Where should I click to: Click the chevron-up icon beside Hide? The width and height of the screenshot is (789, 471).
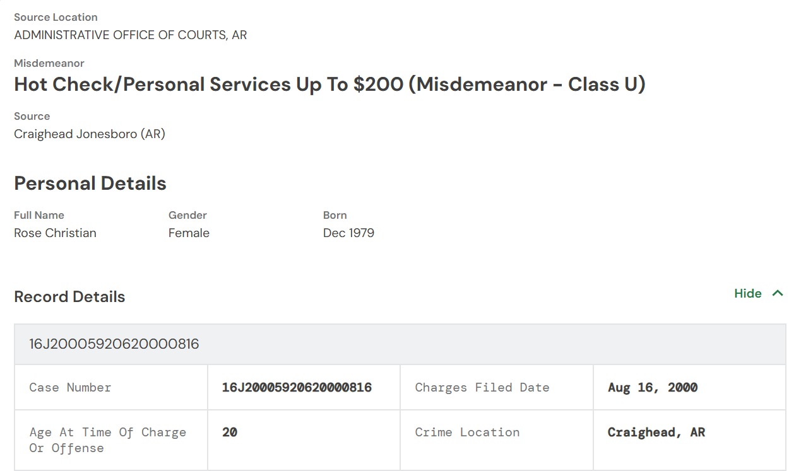coord(778,293)
